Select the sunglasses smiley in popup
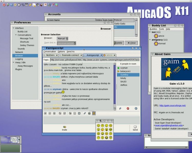Viewport: 192px width, 153px height. pyautogui.click(x=111, y=130)
